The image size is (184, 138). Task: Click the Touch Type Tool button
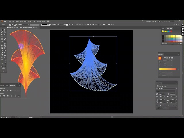[x=162, y=86]
